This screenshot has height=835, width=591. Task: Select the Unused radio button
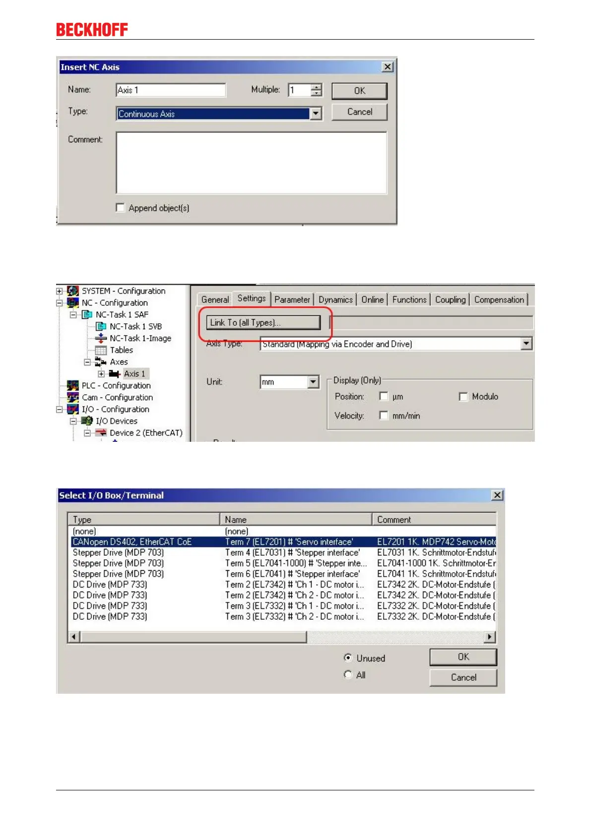click(x=348, y=657)
